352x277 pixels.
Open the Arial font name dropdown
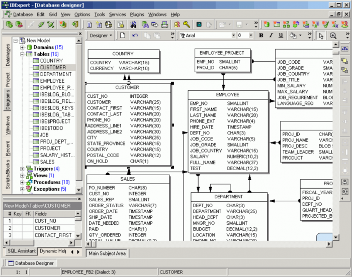[233, 36]
